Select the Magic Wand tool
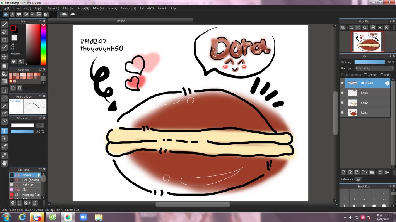This screenshot has width=396, height=222. pyautogui.click(x=4, y=106)
